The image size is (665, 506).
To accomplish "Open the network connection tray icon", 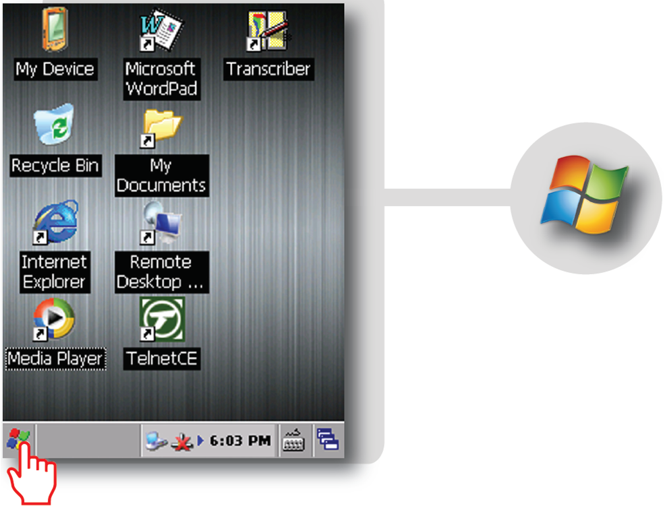I will [156, 441].
